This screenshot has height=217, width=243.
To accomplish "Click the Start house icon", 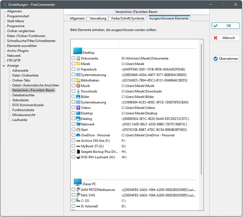I will (x=78, y=129).
